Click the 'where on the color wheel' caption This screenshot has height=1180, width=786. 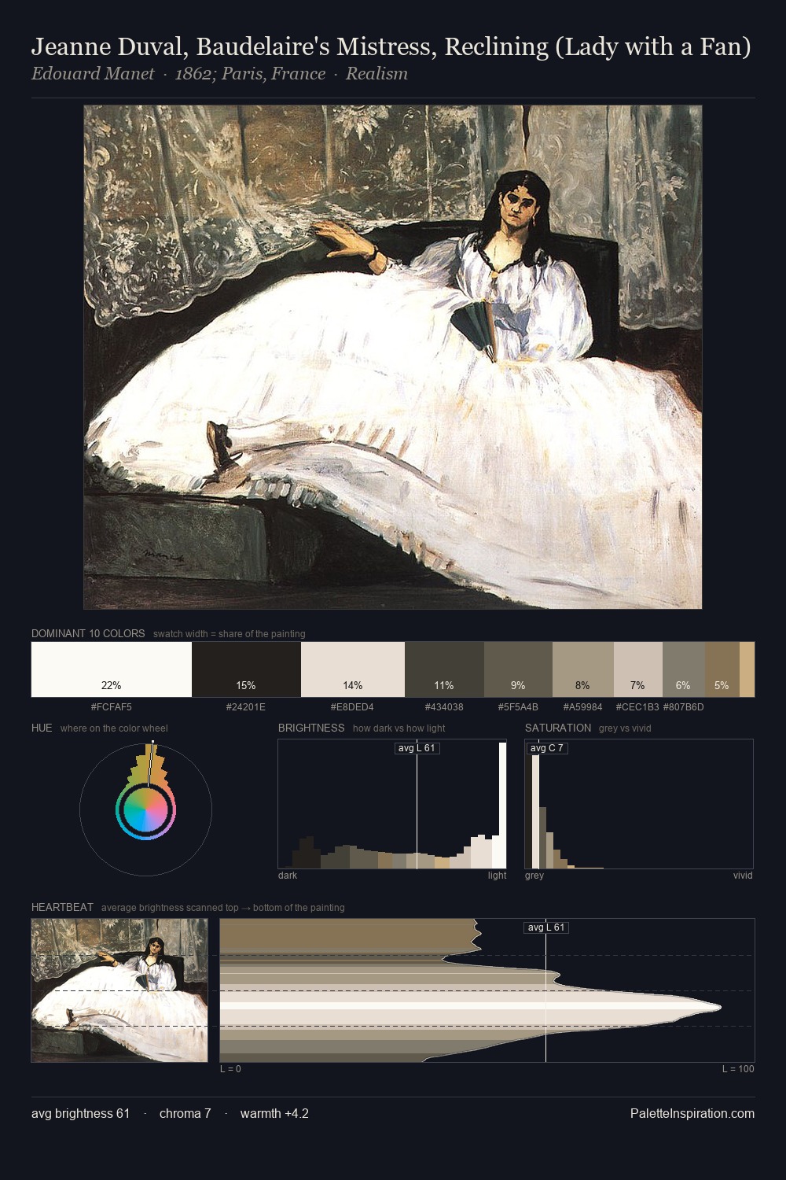pos(114,728)
